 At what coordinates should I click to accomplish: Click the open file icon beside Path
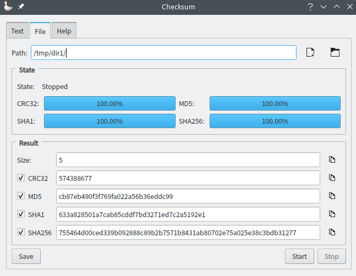coord(310,53)
